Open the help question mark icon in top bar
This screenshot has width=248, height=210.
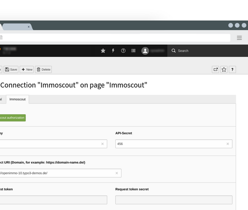pos(123,51)
